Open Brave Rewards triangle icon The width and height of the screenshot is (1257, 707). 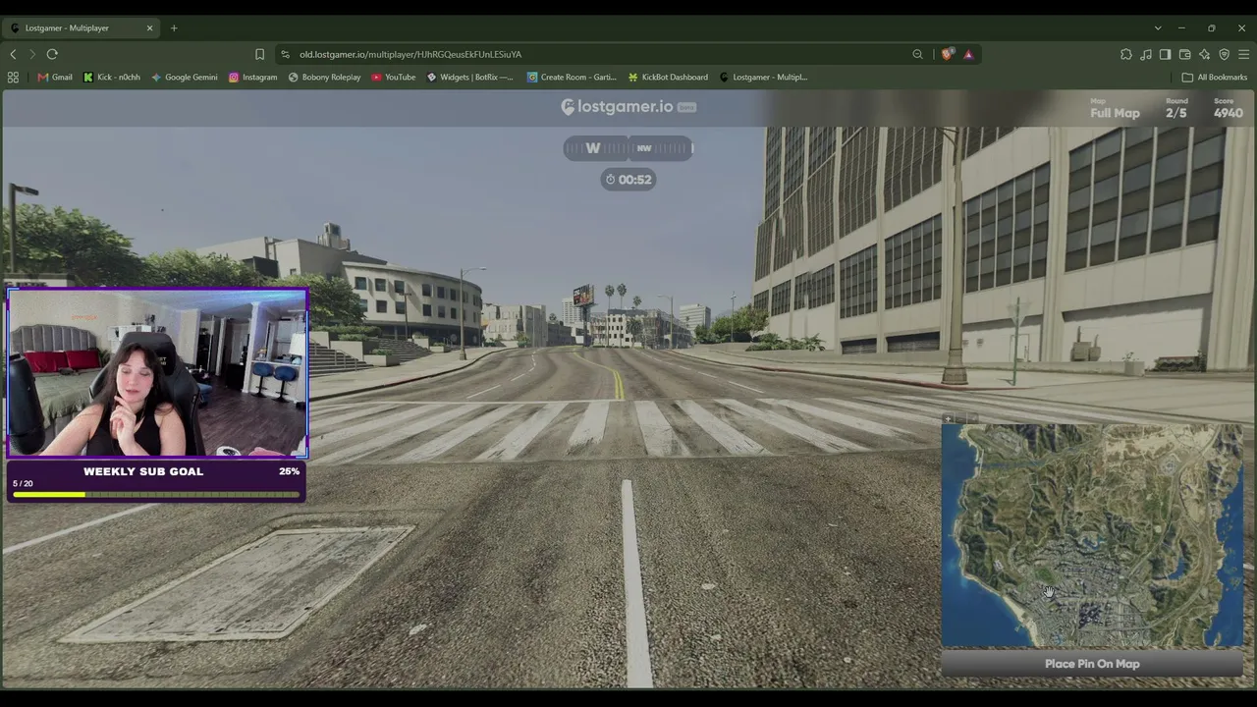(968, 54)
